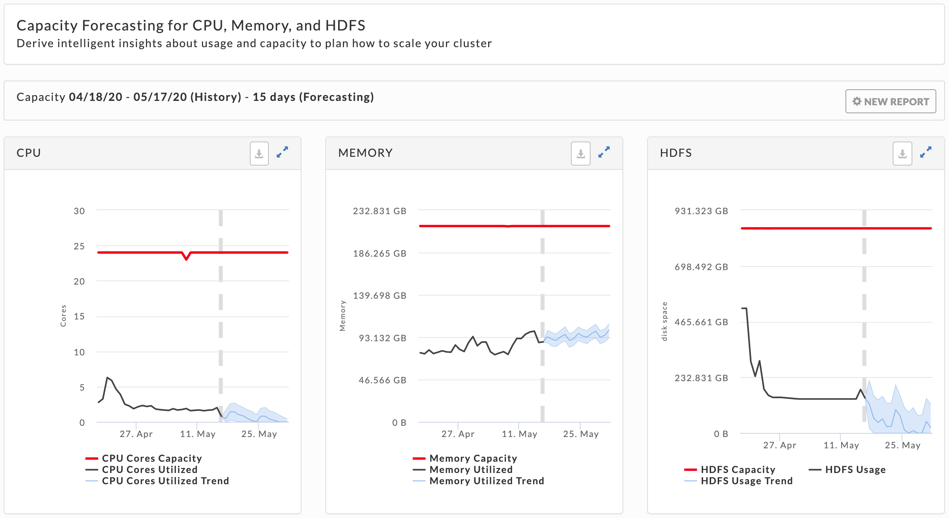The width and height of the screenshot is (949, 518).
Task: Download the HDFS chart
Action: [902, 153]
